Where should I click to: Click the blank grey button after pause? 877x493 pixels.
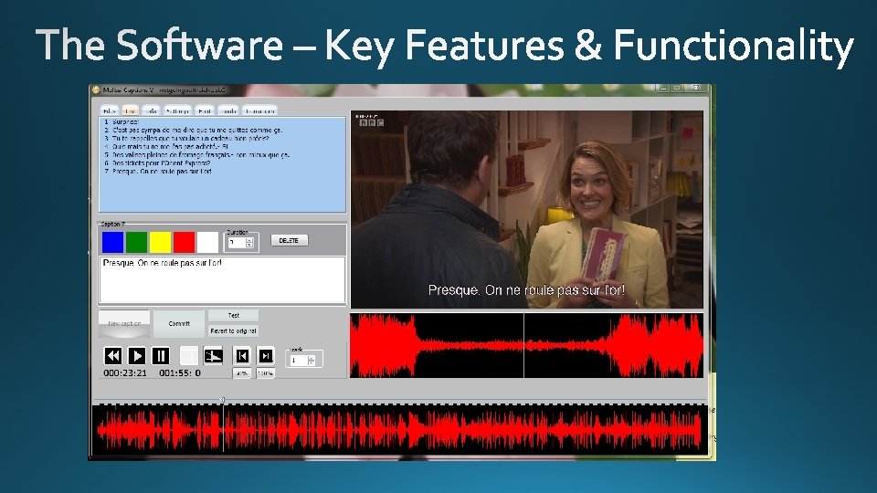tap(188, 355)
